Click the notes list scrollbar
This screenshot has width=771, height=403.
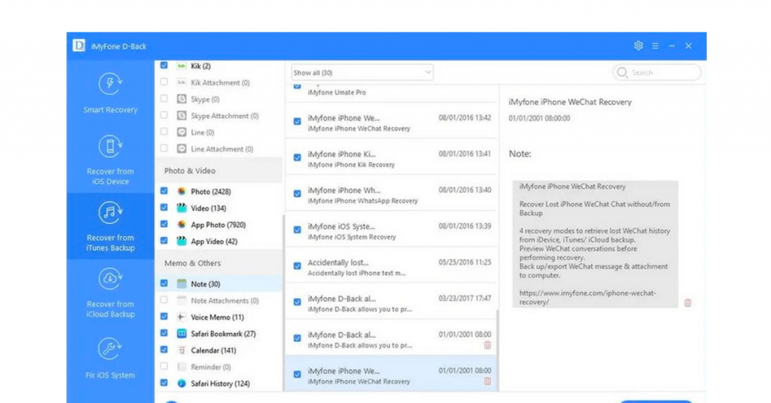[498, 350]
